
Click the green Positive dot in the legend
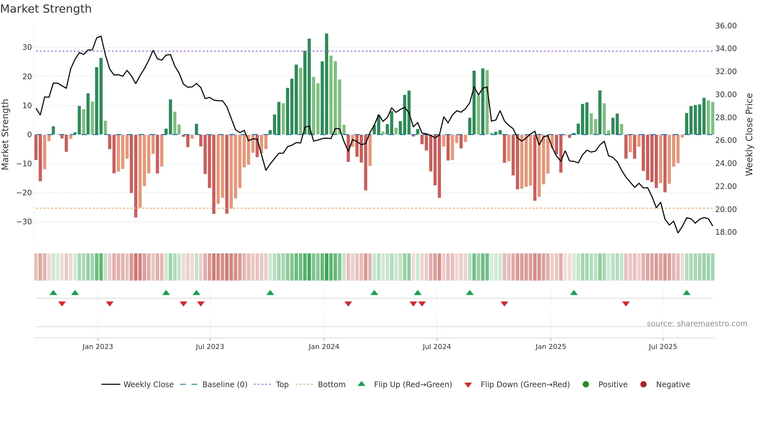(586, 384)
